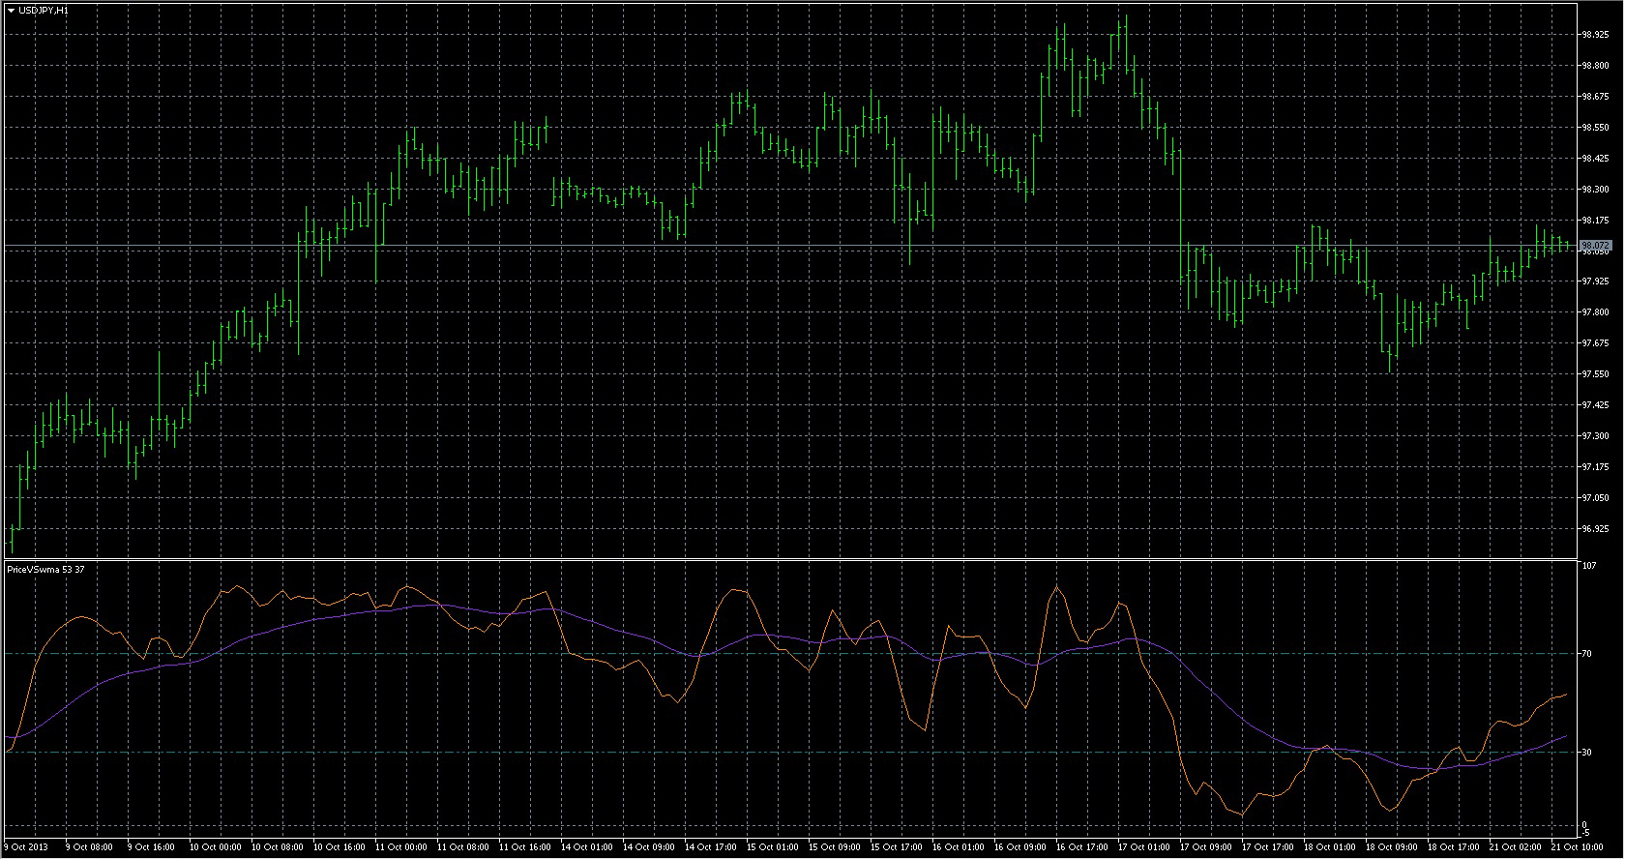1625x859 pixels.
Task: Click the 96.925 price scale label
Action: pyautogui.click(x=1594, y=529)
